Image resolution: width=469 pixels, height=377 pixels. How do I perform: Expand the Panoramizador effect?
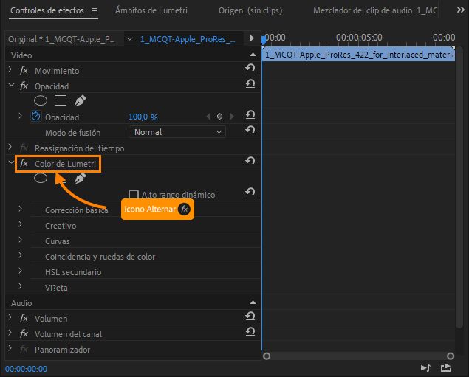point(10,348)
